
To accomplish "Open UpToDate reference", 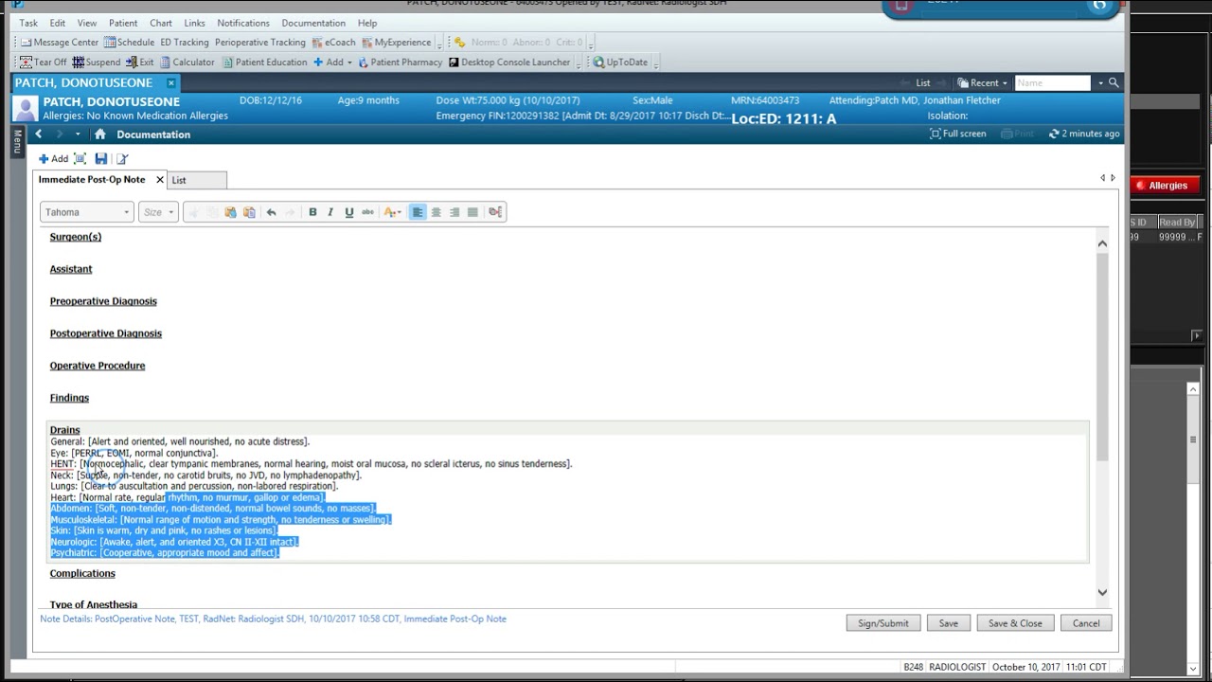I will tap(620, 63).
